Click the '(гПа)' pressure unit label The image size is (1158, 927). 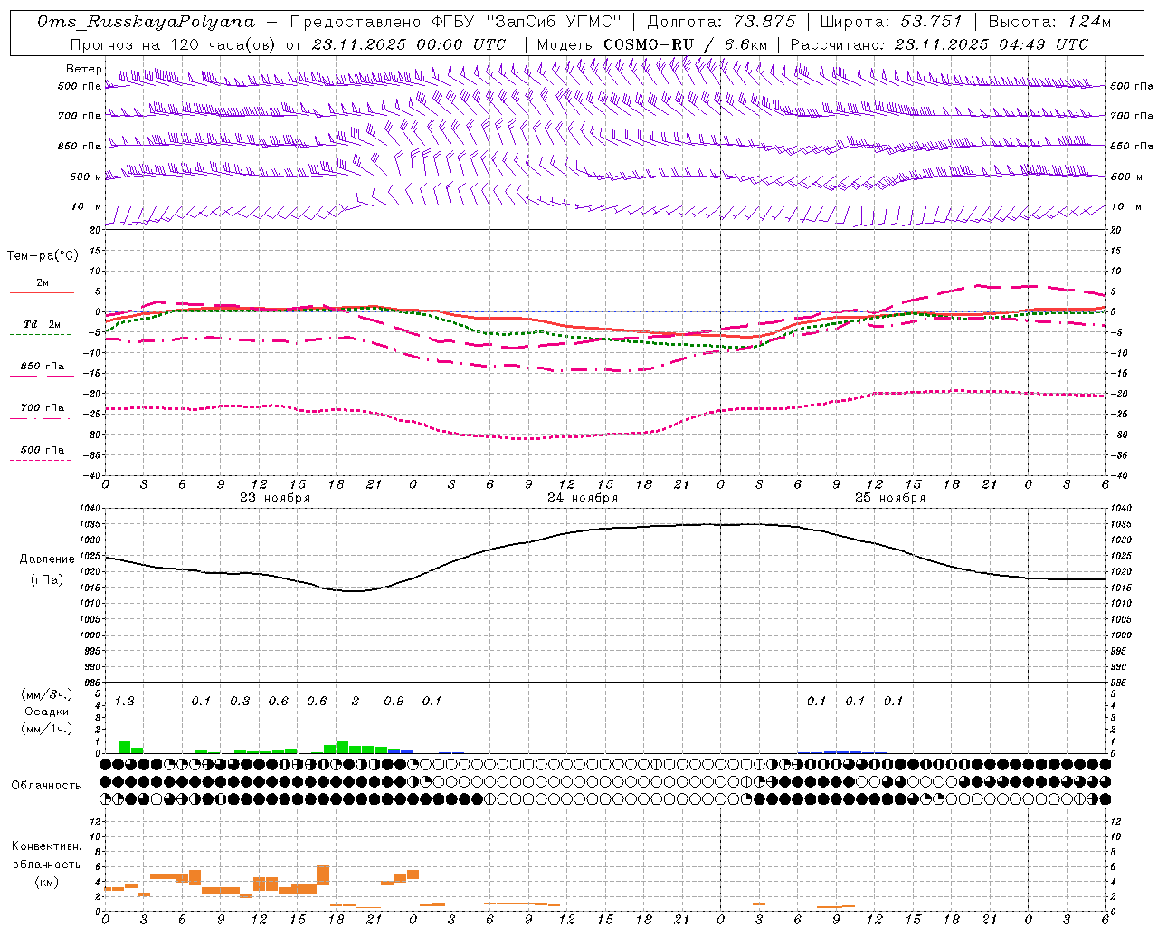(47, 580)
